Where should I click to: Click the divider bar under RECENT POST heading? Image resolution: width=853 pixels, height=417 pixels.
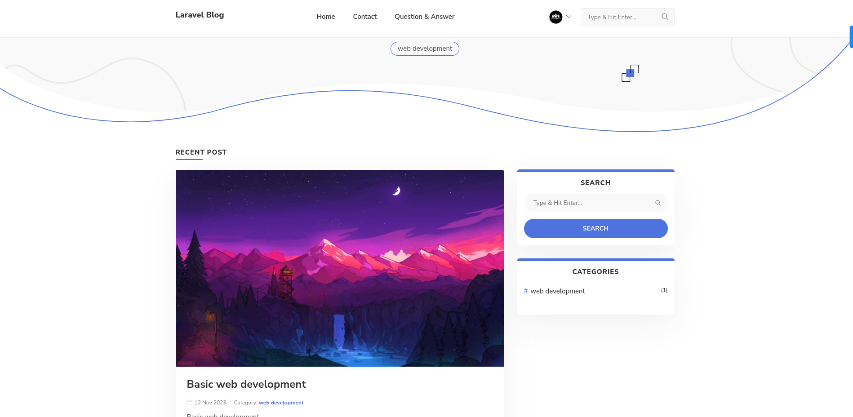[189, 160]
